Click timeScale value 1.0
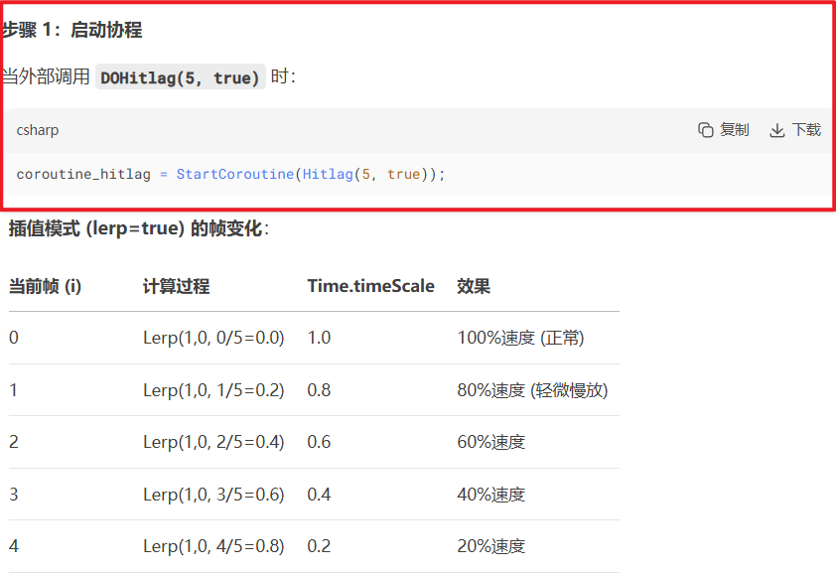Image resolution: width=836 pixels, height=573 pixels. pos(319,338)
